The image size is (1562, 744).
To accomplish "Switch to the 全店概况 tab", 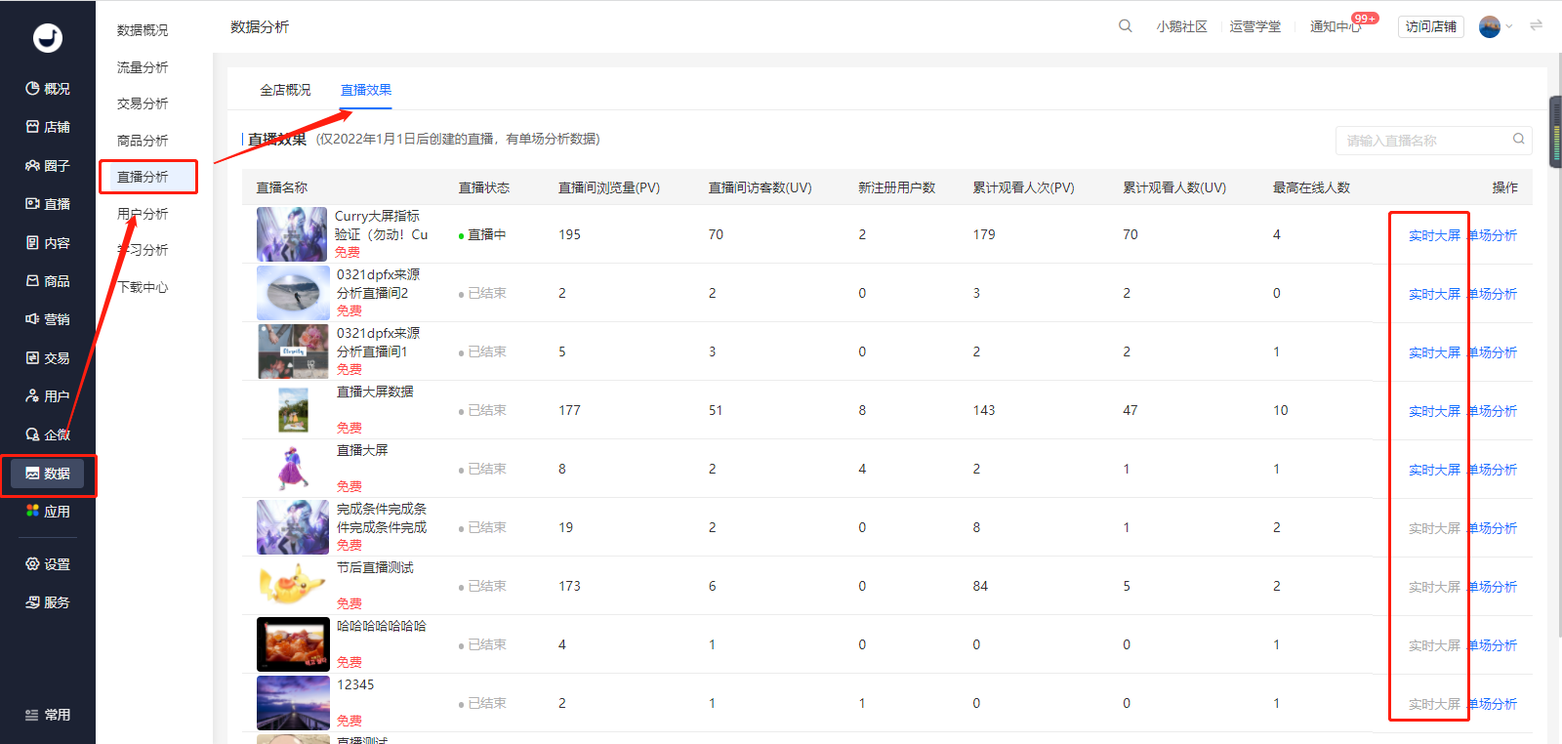I will 285,90.
